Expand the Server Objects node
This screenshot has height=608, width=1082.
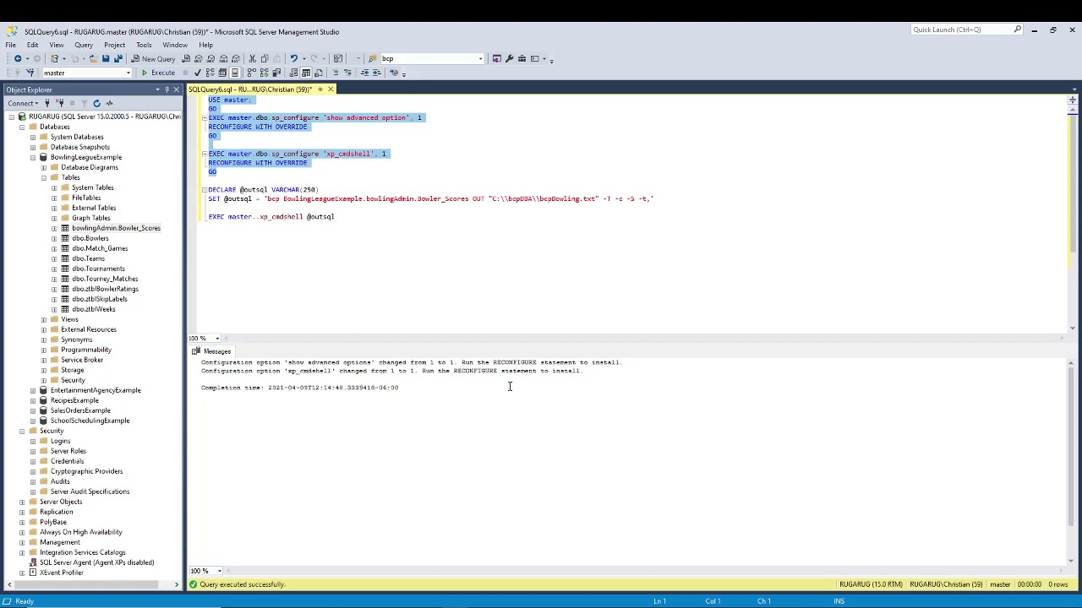(x=22, y=502)
